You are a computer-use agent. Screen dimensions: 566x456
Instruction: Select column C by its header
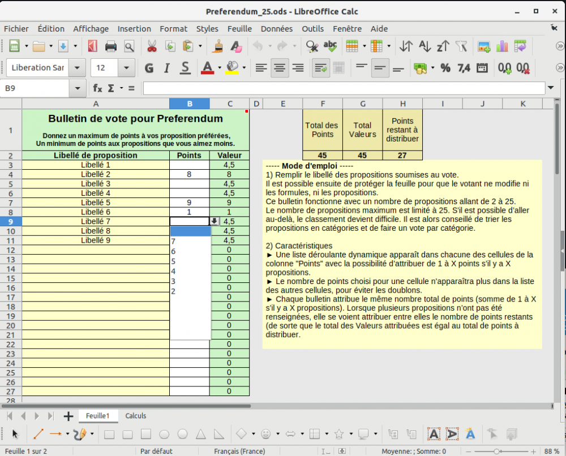coord(230,104)
